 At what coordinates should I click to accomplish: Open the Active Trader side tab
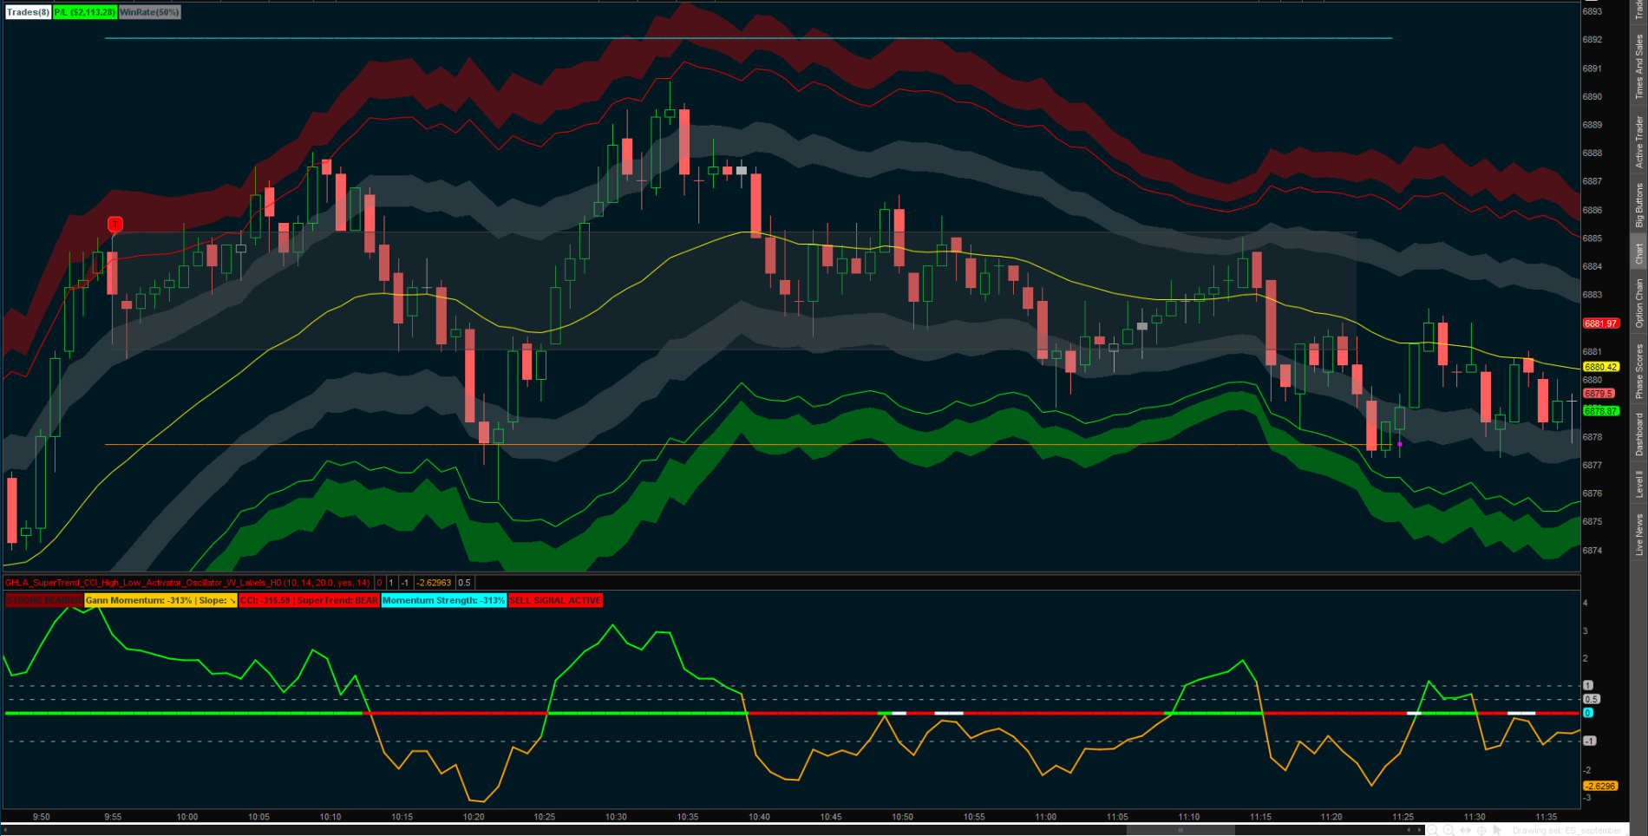tap(1638, 141)
